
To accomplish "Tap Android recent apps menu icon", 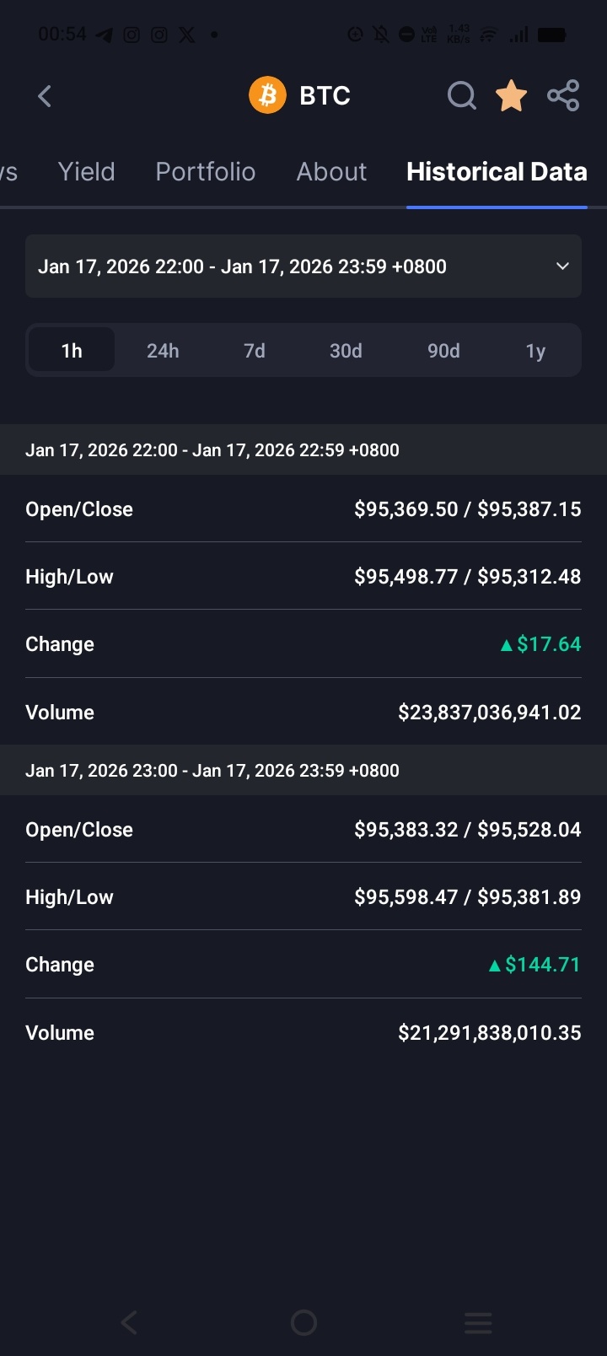I will (x=478, y=1322).
